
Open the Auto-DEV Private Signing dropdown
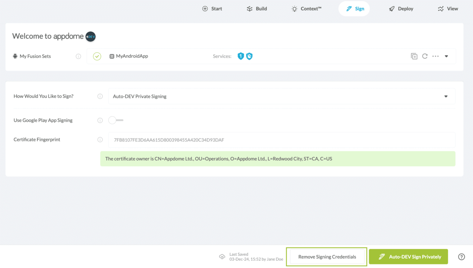(281, 96)
